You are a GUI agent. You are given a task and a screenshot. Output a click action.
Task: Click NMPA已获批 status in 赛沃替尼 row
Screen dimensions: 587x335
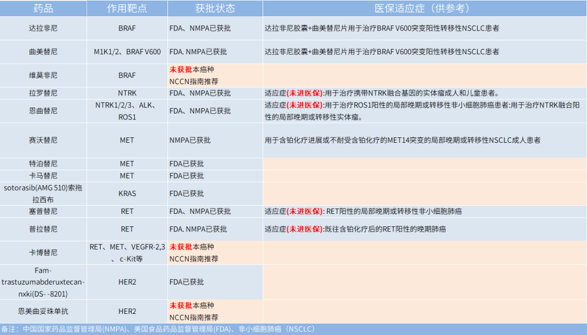[x=190, y=140]
